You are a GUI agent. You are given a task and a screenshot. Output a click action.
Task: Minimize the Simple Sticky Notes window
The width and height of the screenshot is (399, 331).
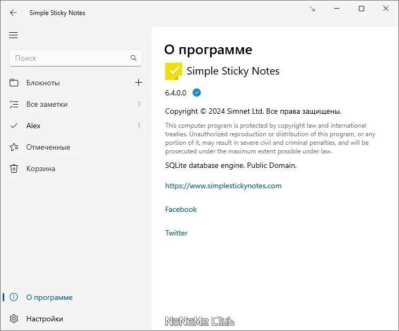[x=337, y=9]
